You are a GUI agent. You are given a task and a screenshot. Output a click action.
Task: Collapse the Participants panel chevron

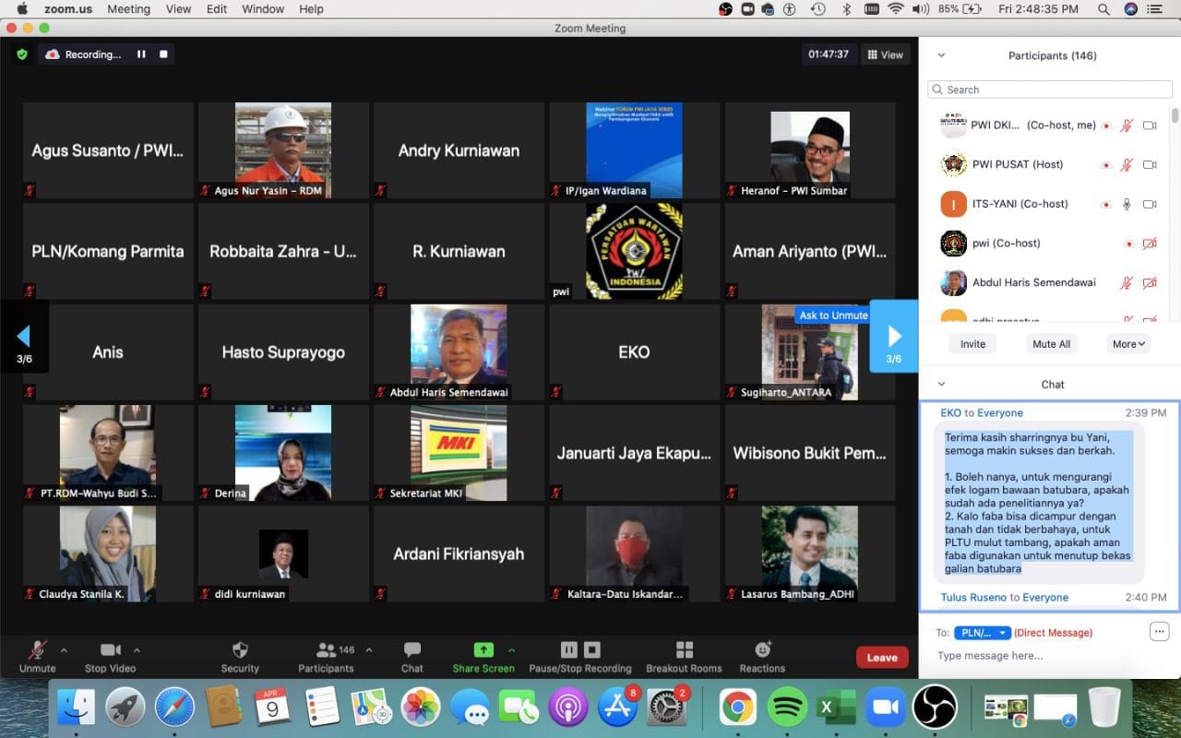pyautogui.click(x=941, y=55)
